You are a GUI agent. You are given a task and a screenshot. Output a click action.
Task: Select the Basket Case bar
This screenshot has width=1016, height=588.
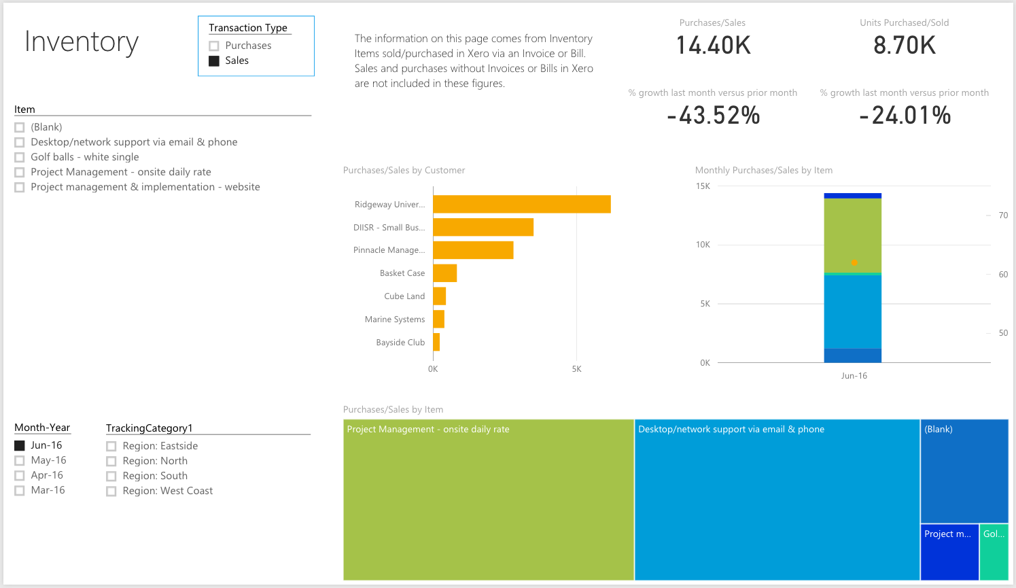[x=445, y=273]
